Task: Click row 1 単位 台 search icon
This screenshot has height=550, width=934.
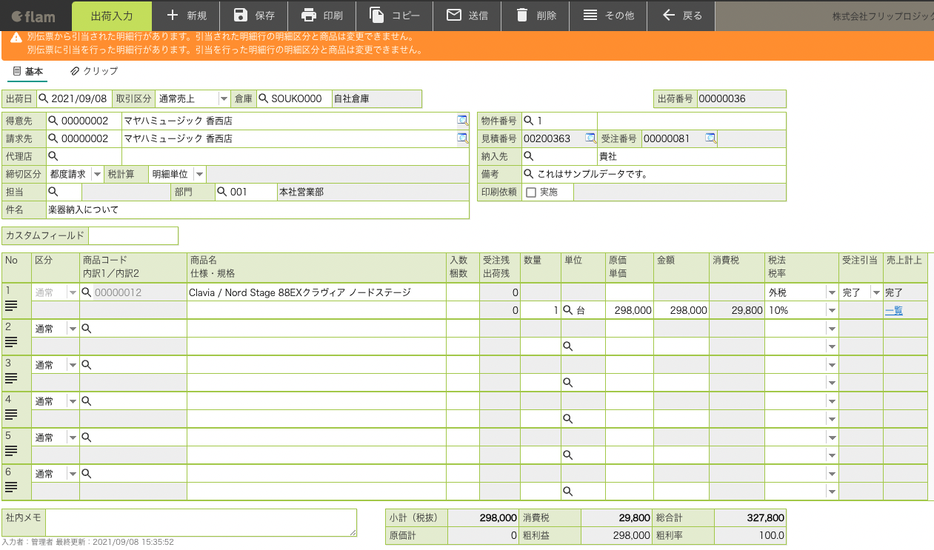Action: tap(568, 311)
